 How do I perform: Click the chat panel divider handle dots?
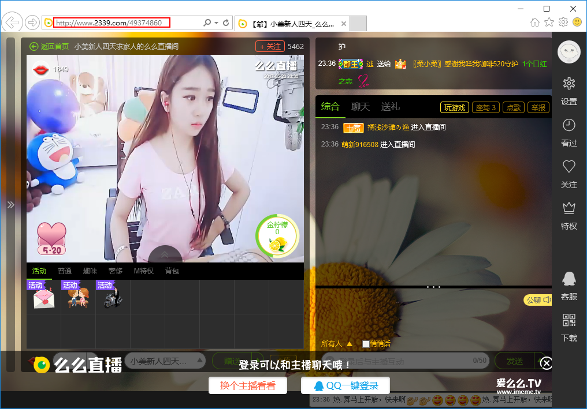coord(433,287)
